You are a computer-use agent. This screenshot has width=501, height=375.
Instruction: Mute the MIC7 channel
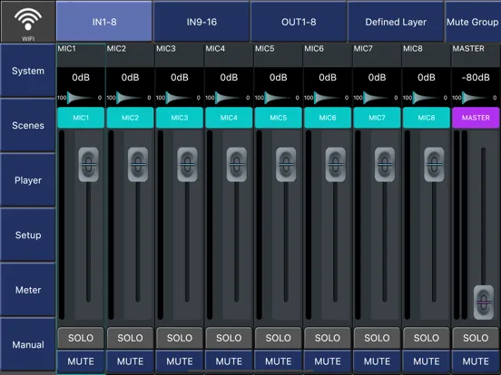click(x=377, y=361)
